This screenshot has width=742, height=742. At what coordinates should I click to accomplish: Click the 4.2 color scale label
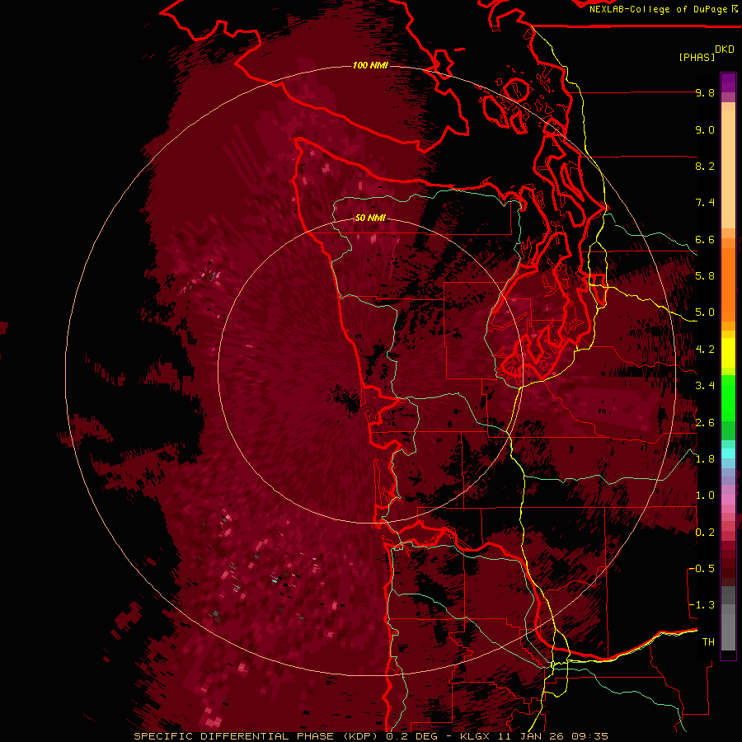pyautogui.click(x=705, y=350)
